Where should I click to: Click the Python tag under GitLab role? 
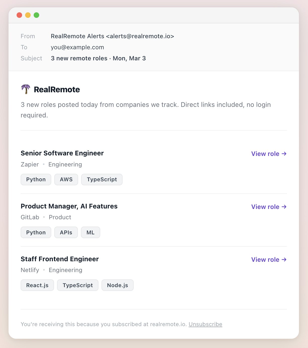point(36,232)
